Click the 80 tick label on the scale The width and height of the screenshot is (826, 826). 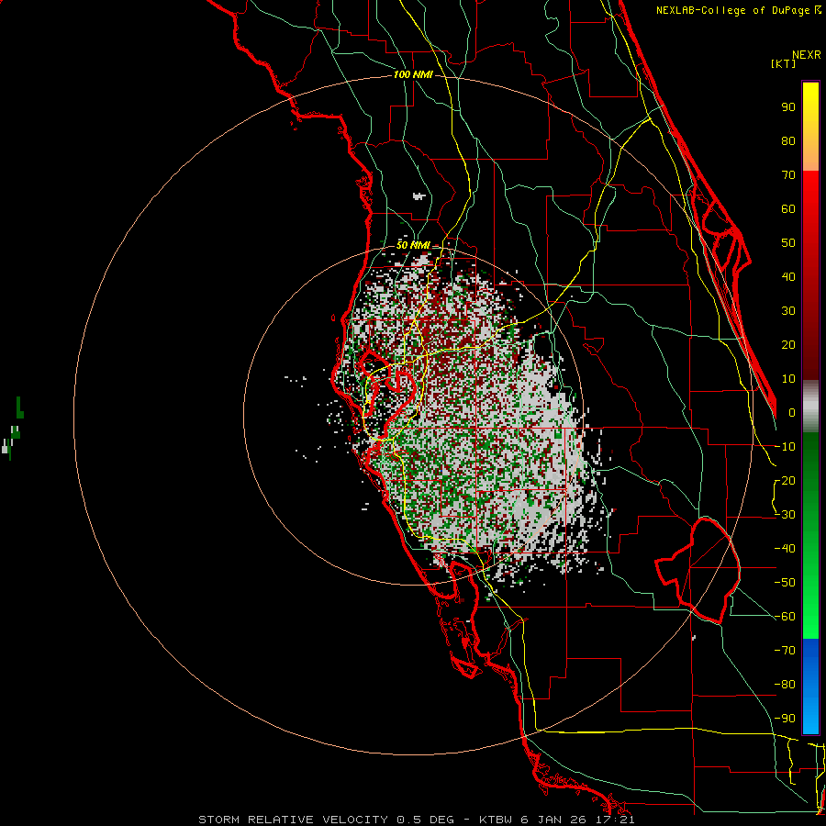tap(788, 141)
